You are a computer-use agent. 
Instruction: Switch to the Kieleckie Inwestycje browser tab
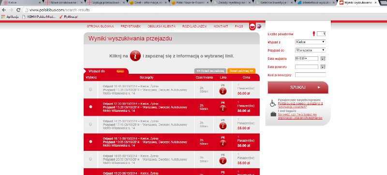coord(274,3)
